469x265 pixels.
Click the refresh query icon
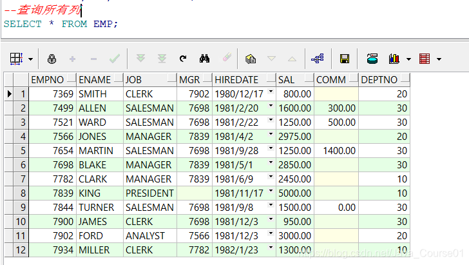coord(183,59)
